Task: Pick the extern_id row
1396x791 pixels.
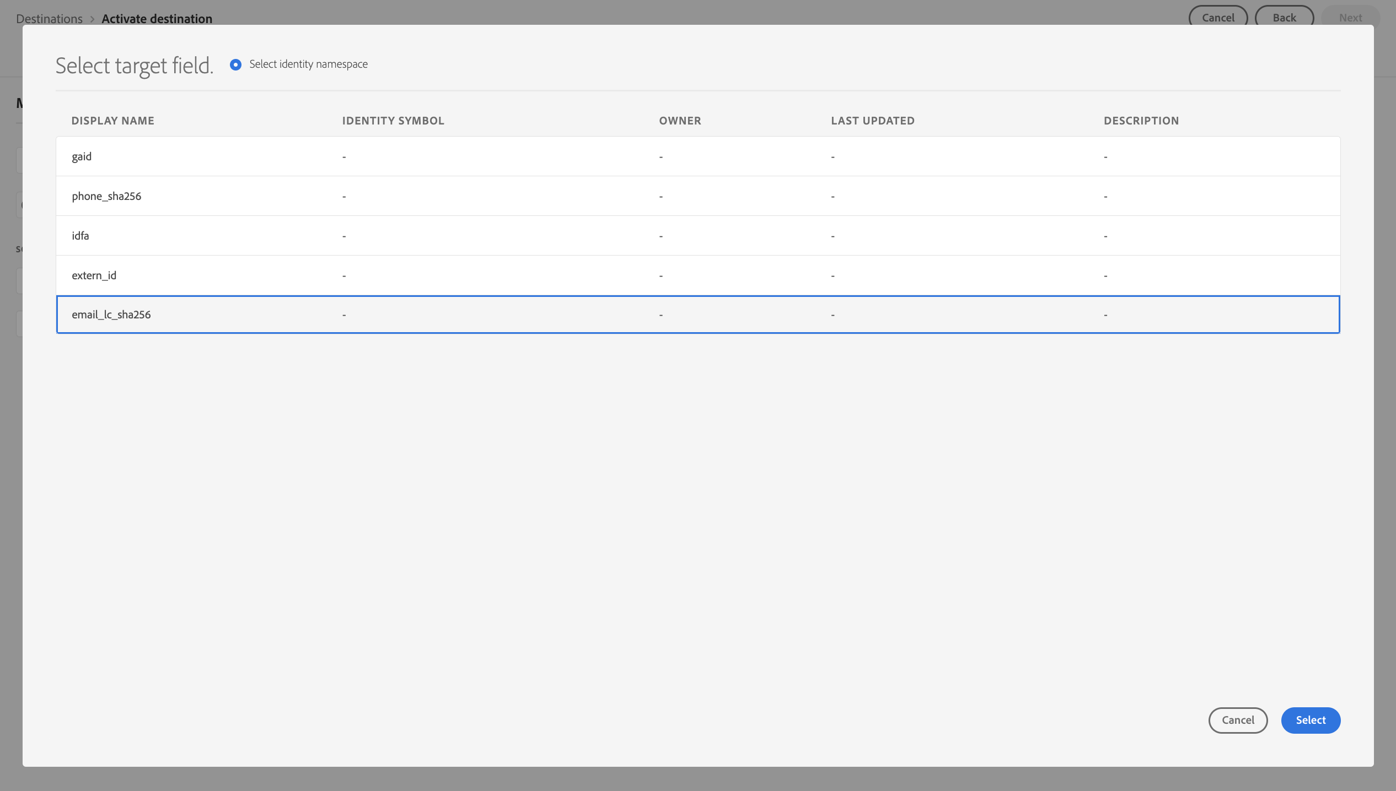Action: coord(698,275)
